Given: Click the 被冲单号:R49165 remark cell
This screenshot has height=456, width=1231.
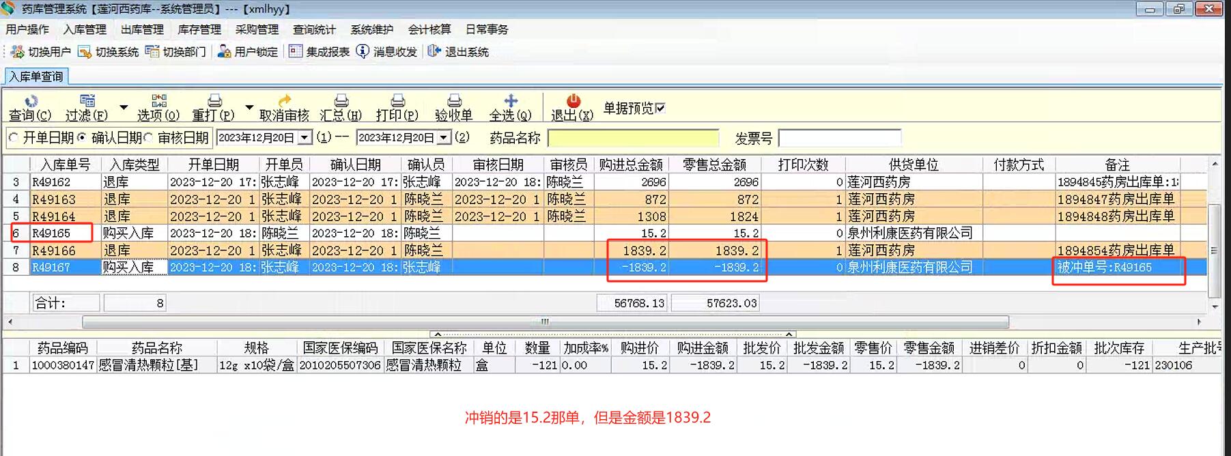Looking at the screenshot, I should 1117,268.
